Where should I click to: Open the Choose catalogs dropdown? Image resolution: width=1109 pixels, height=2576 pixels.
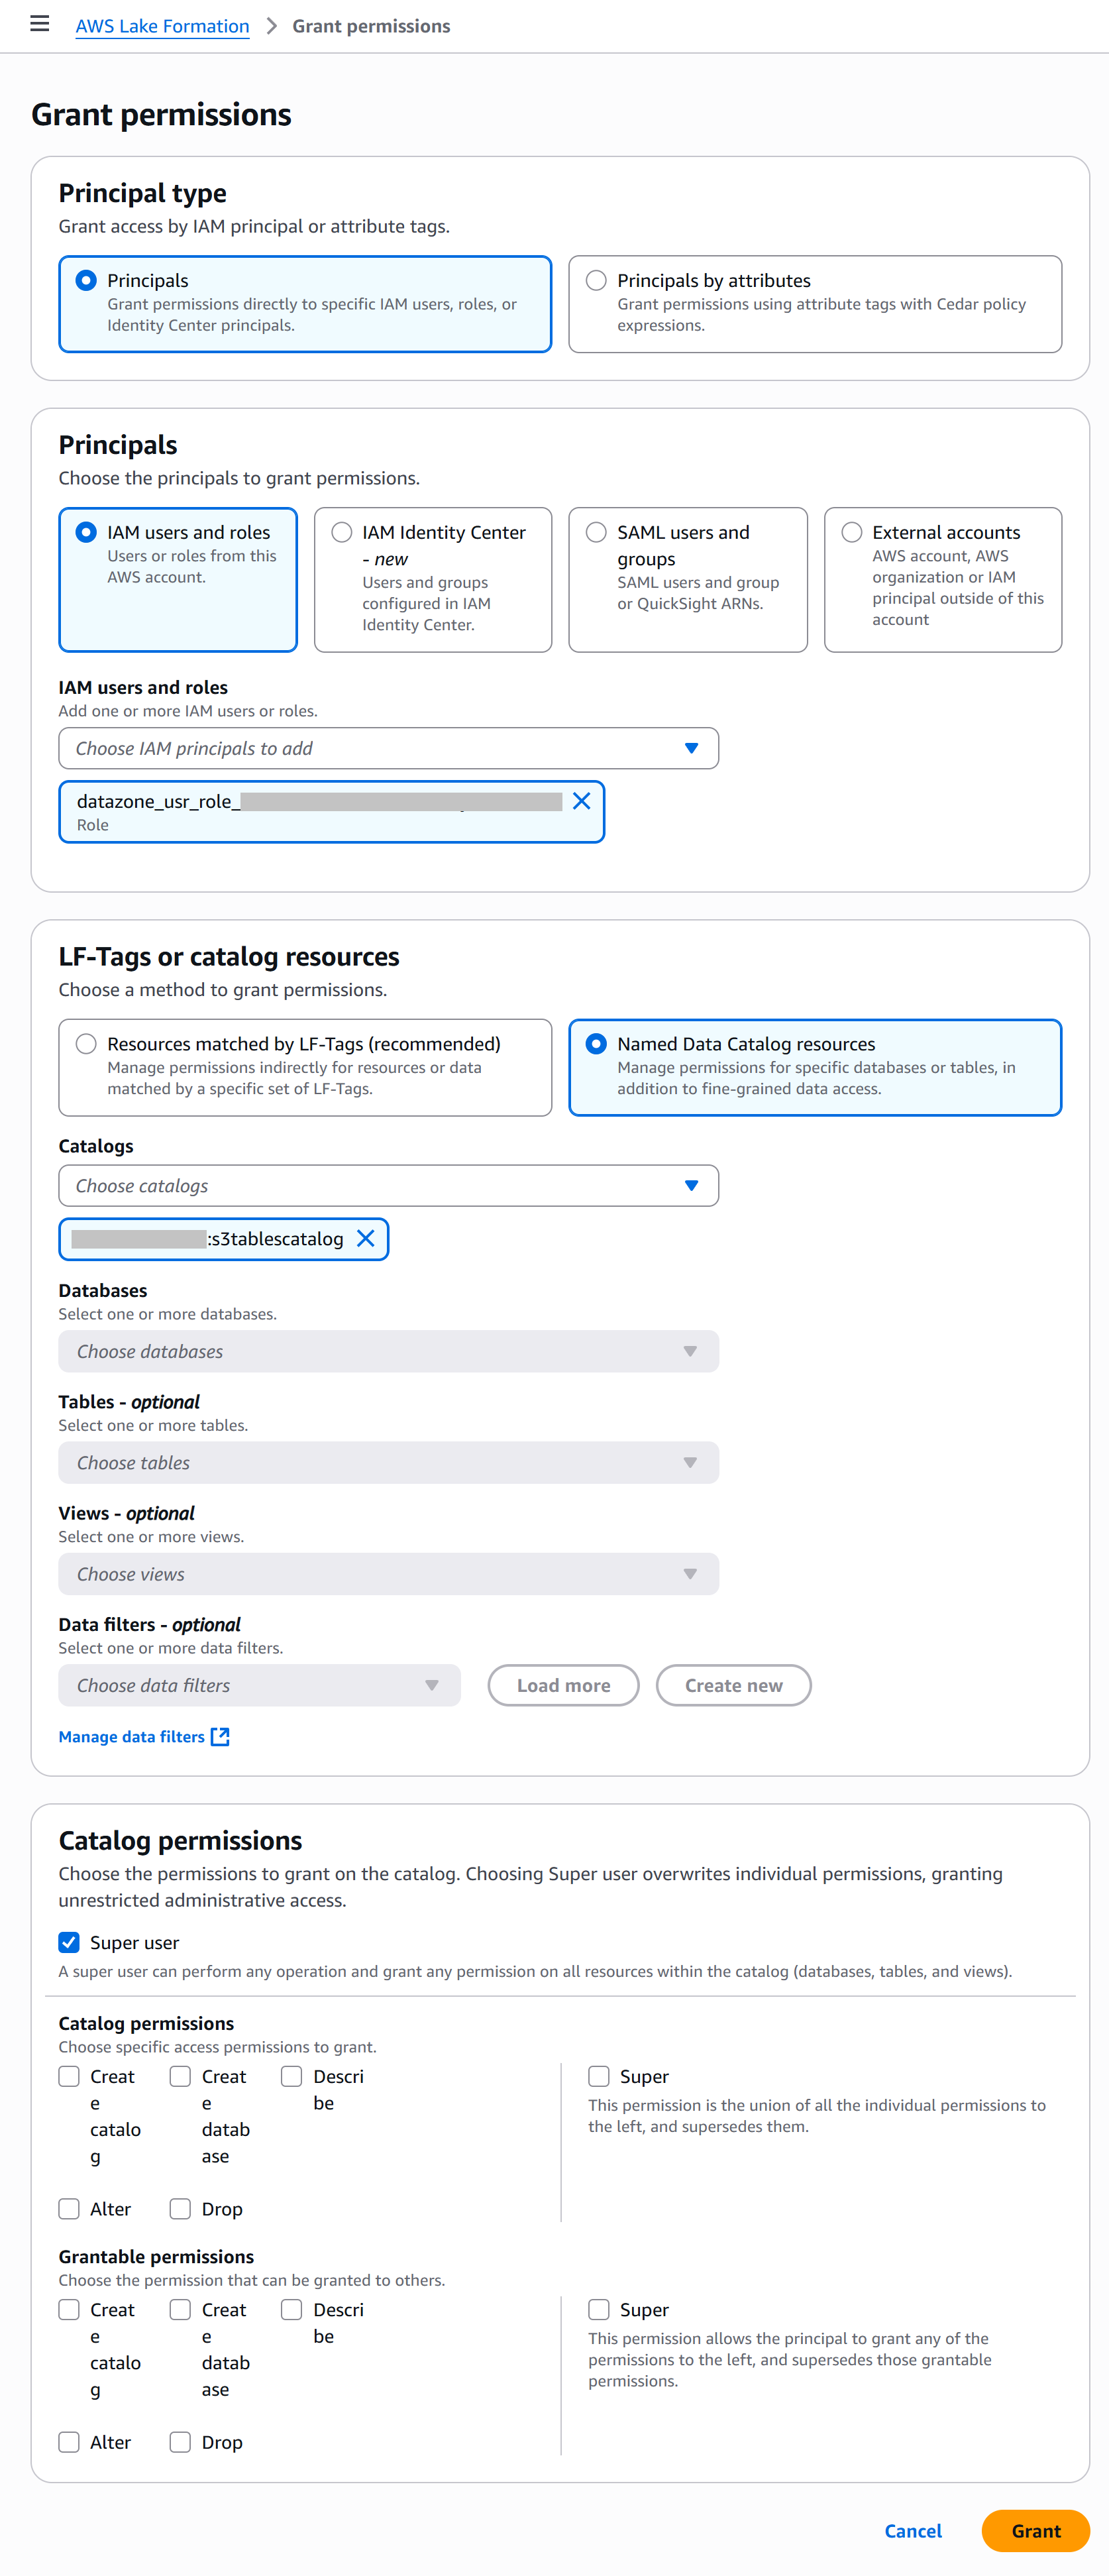388,1185
